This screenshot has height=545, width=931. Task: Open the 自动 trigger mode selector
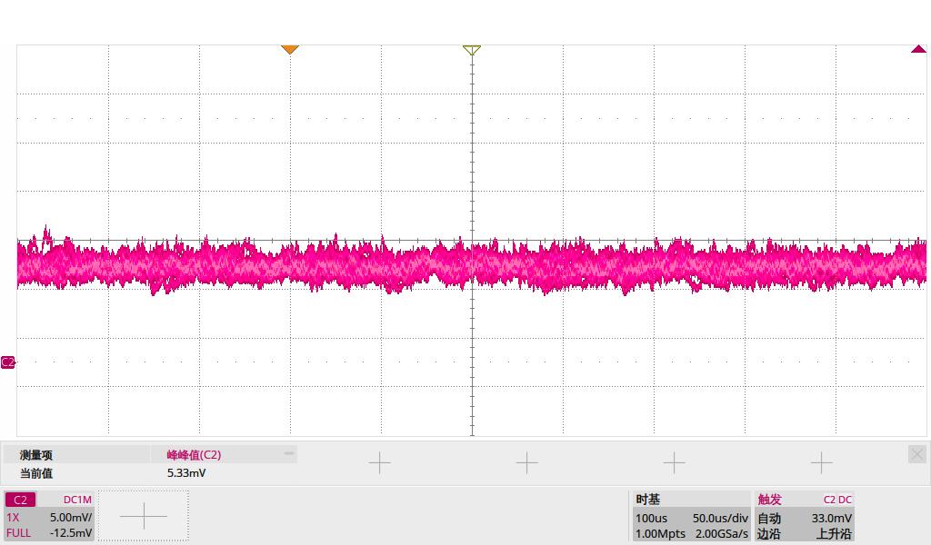(769, 518)
